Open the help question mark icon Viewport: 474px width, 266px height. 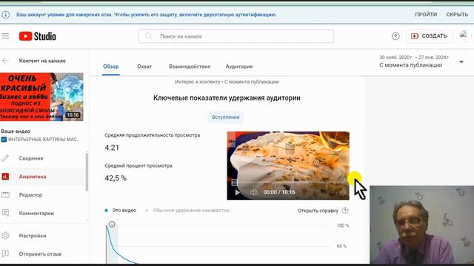click(x=395, y=36)
